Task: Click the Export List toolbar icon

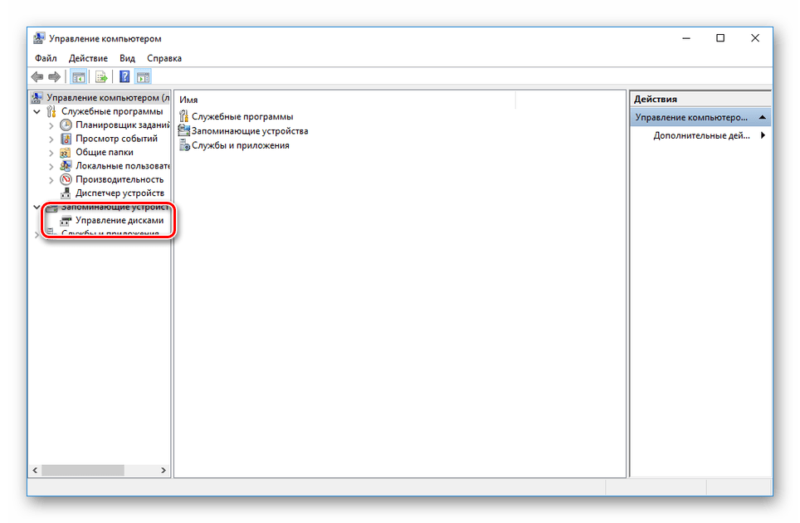Action: tap(101, 77)
